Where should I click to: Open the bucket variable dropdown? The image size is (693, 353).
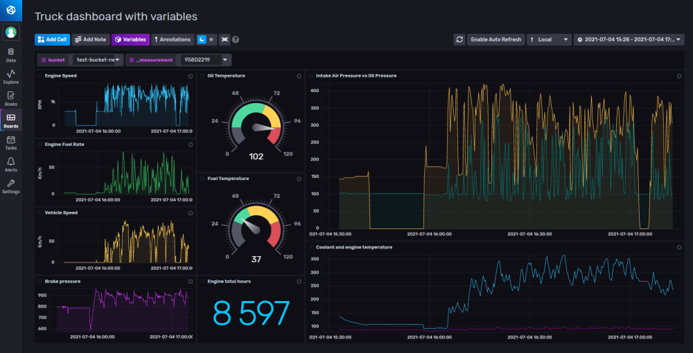pos(98,60)
